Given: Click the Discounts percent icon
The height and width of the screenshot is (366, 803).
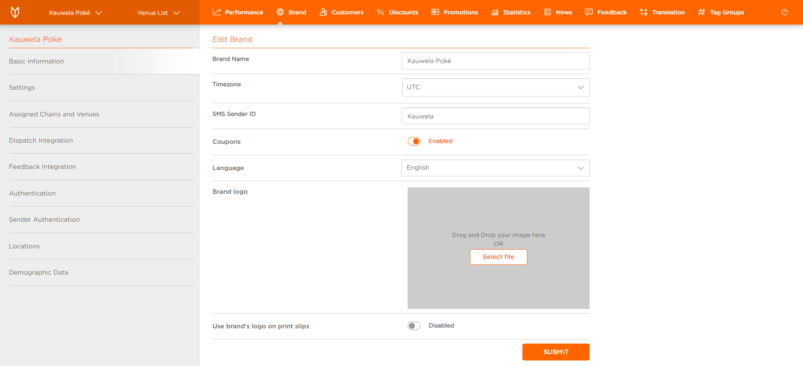Looking at the screenshot, I should tap(381, 12).
